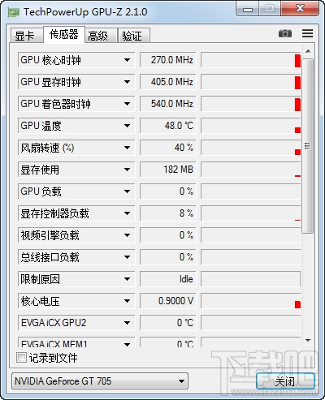Click the GPU-Z app icon in title bar
The image size is (325, 400).
coord(13,12)
